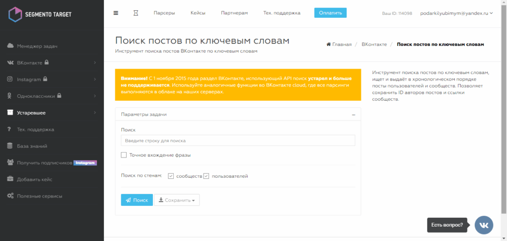The width and height of the screenshot is (507, 241).
Task: Click the Параметры задачи heading text
Action: (144, 115)
